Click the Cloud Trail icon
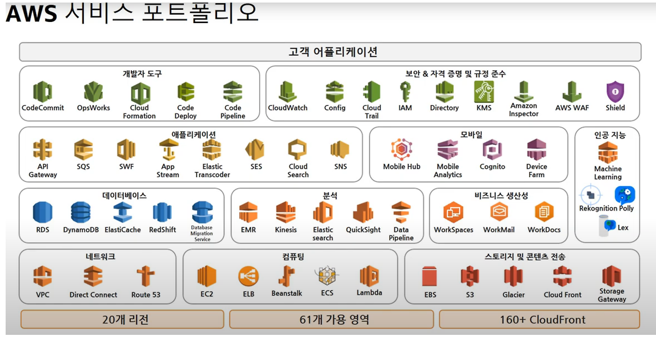Image resolution: width=656 pixels, height=341 pixels. point(372,92)
